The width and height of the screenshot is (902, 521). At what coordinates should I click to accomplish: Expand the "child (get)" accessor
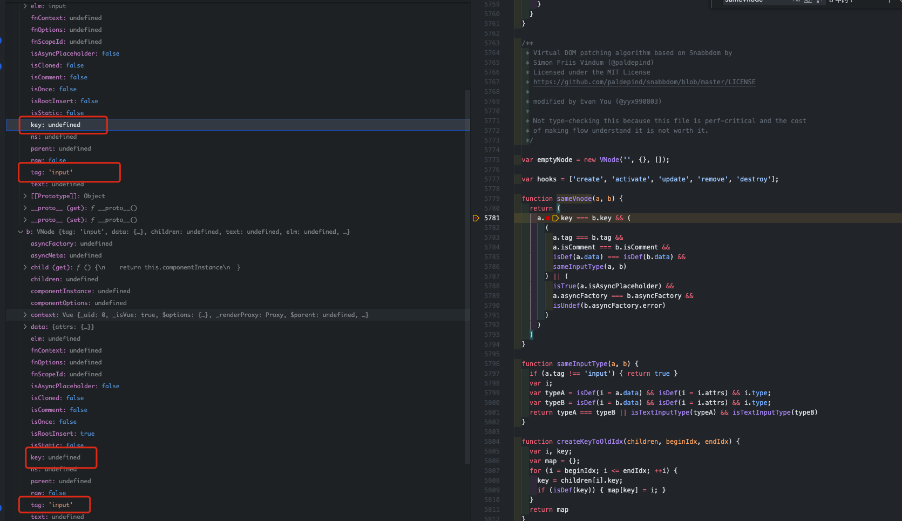(x=25, y=267)
